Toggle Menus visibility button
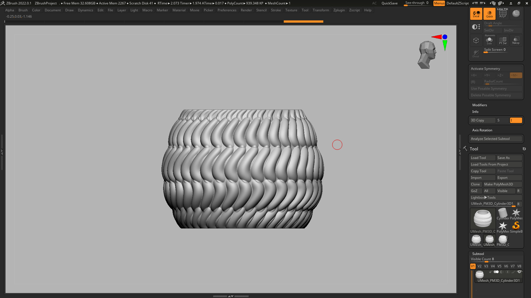This screenshot has width=531, height=298. 439,3
